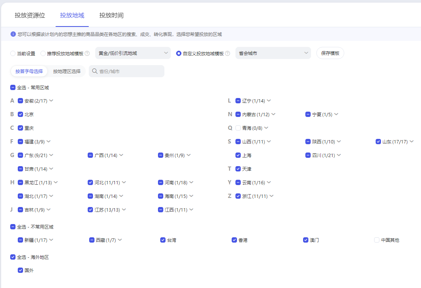The width and height of the screenshot is (421, 288).
Task: Switch to 投放时间 tab
Action: [111, 16]
